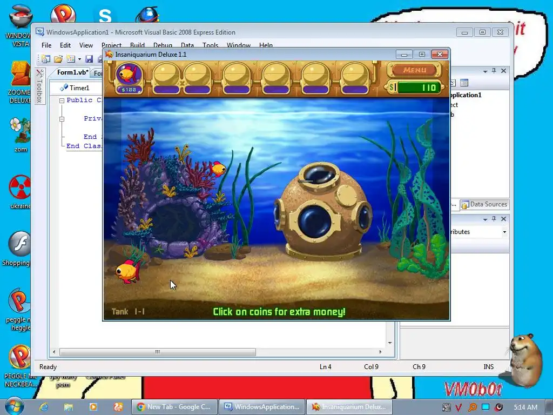
Task: Open the Insaniquarium MENU button
Action: point(414,70)
